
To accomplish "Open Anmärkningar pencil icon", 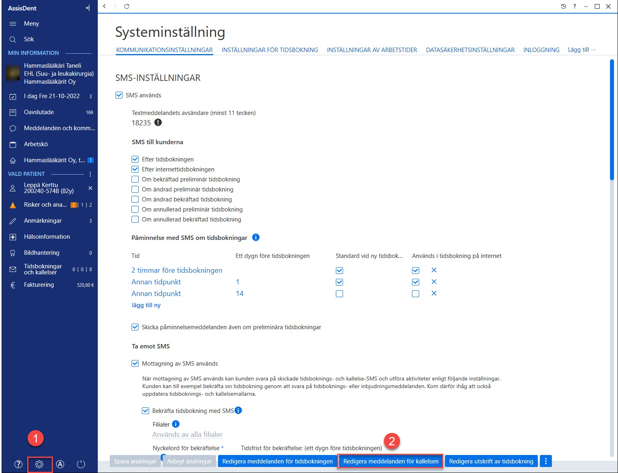I will [13, 221].
